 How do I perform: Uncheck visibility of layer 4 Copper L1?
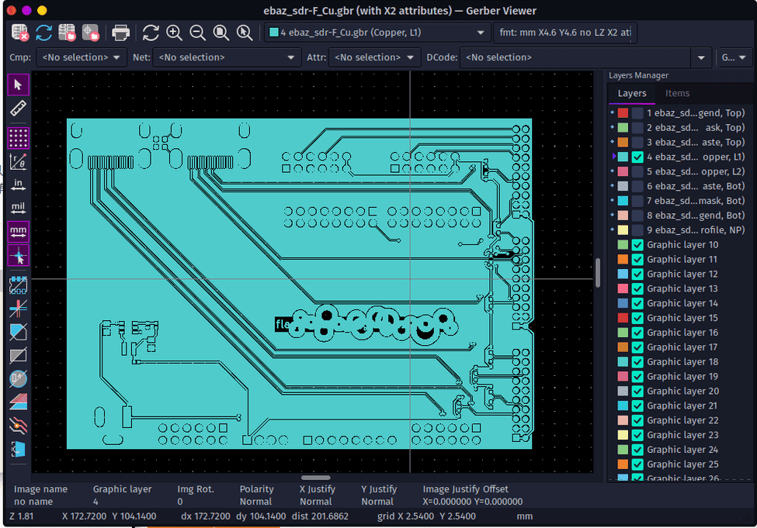pyautogui.click(x=637, y=157)
